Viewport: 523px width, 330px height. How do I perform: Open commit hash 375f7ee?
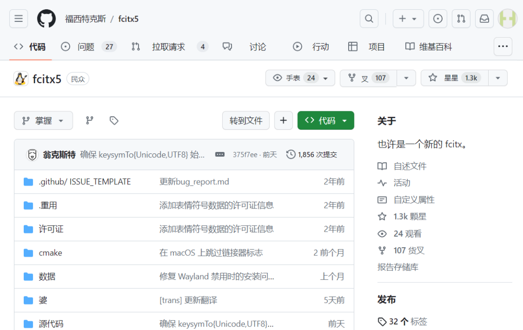click(245, 155)
